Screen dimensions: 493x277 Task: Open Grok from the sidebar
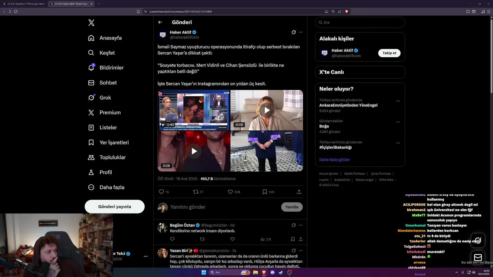[x=100, y=98]
